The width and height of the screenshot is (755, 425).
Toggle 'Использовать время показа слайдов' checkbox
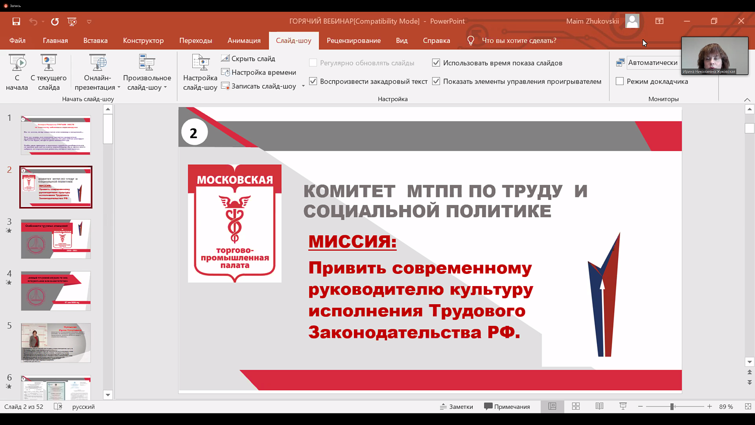click(x=436, y=63)
